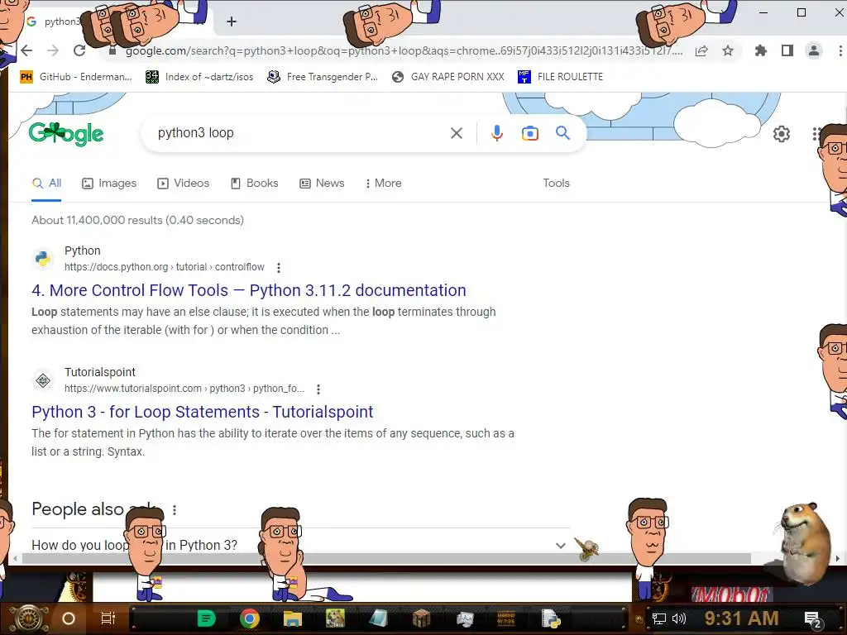This screenshot has width=847, height=635.
Task: Open the Chrome profile avatar
Action: pyautogui.click(x=814, y=50)
